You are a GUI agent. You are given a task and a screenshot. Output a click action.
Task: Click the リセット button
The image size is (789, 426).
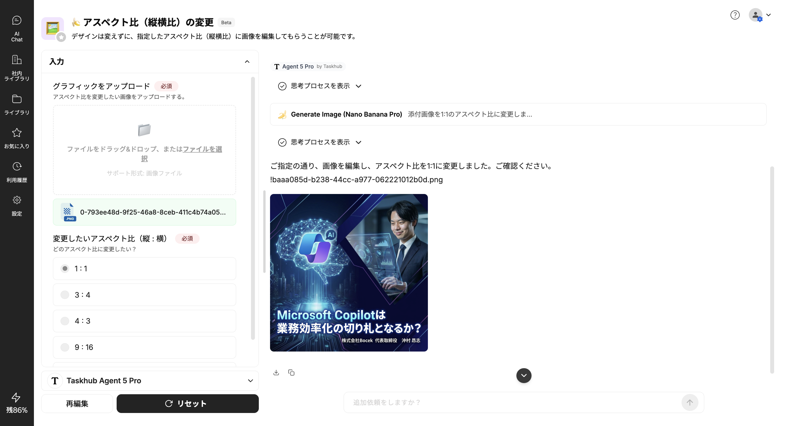(187, 403)
